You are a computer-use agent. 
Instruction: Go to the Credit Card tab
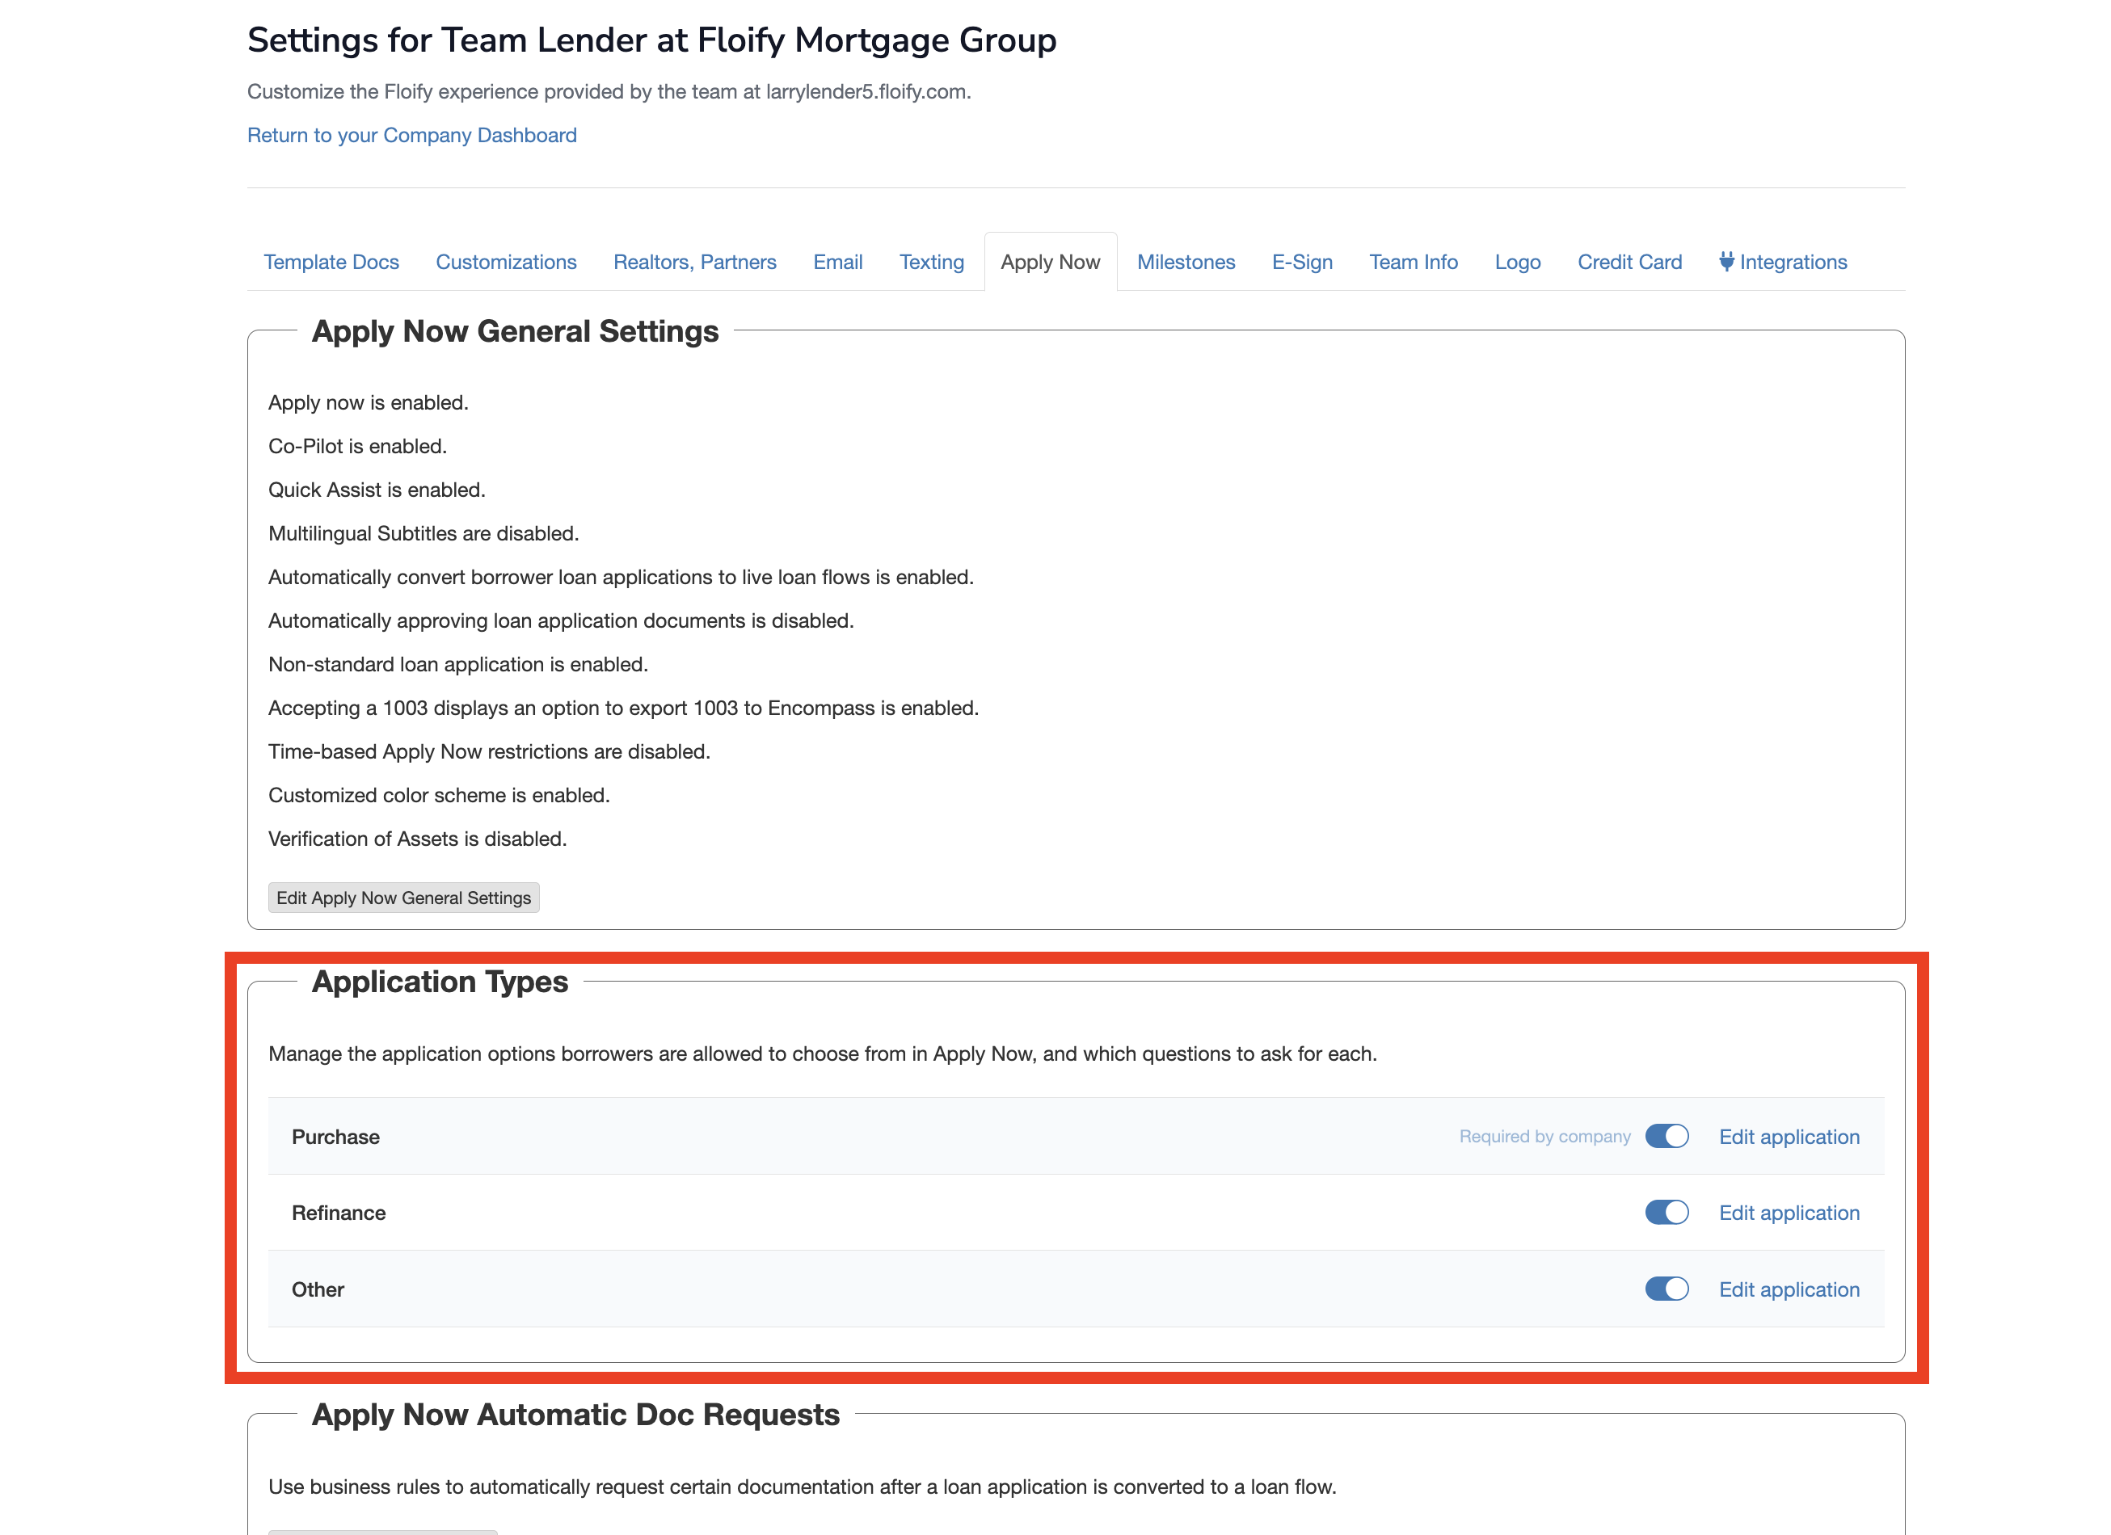click(x=1629, y=263)
